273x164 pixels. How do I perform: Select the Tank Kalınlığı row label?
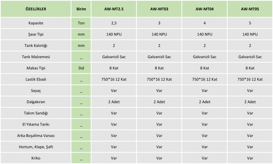pyautogui.click(x=36, y=46)
